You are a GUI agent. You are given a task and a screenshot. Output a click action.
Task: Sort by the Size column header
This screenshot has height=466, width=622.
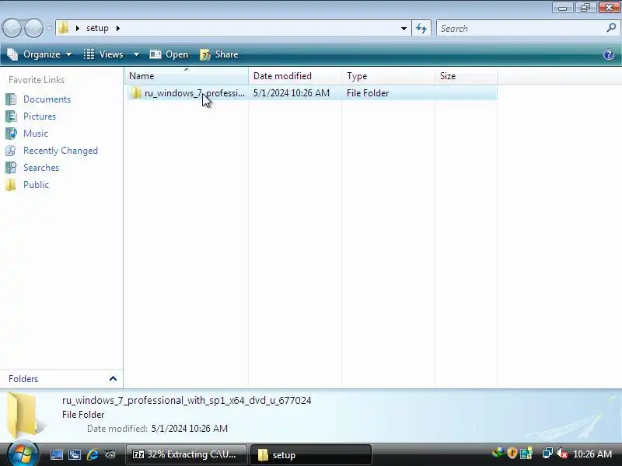click(x=466, y=75)
